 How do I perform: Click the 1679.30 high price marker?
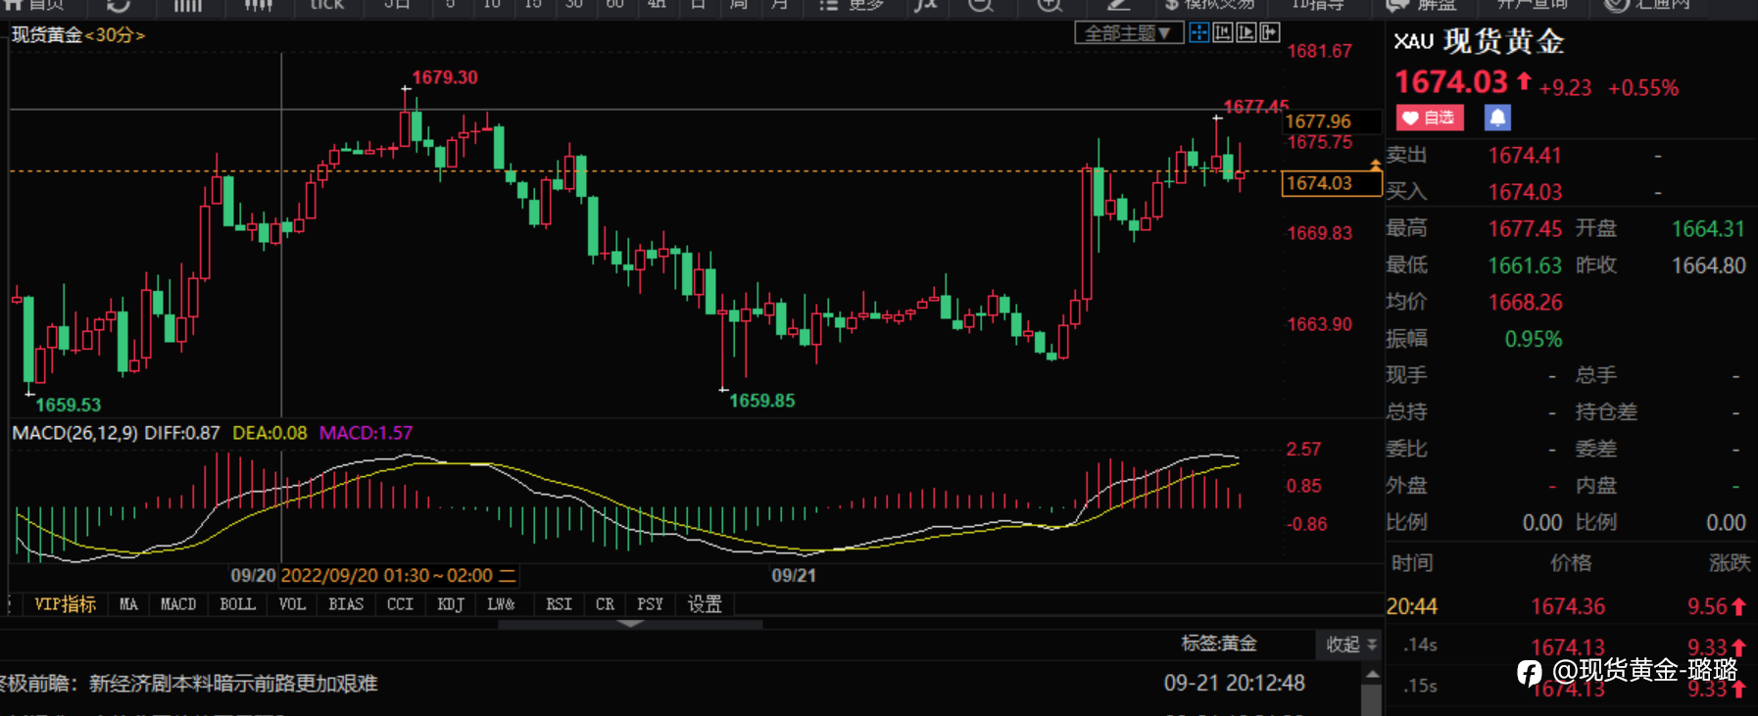445,77
